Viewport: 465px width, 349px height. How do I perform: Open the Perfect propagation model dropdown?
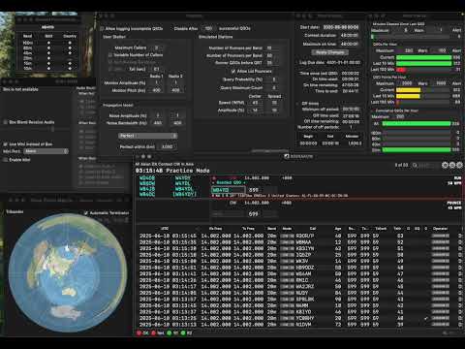pyautogui.click(x=148, y=136)
